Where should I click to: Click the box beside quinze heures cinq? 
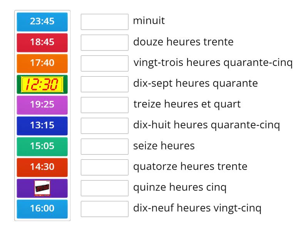[104, 188]
